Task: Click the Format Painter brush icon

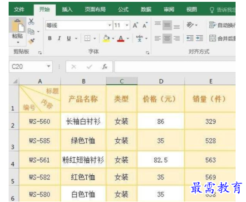Action: [x=31, y=41]
